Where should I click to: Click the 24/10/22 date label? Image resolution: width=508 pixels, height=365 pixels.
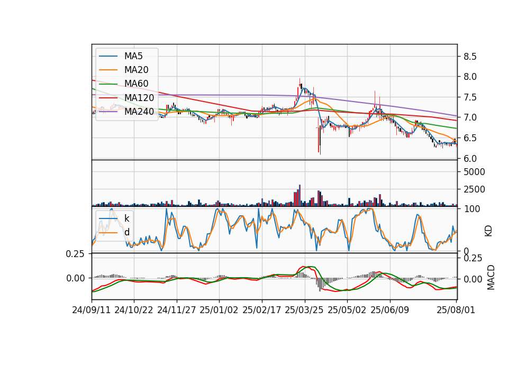coord(134,310)
